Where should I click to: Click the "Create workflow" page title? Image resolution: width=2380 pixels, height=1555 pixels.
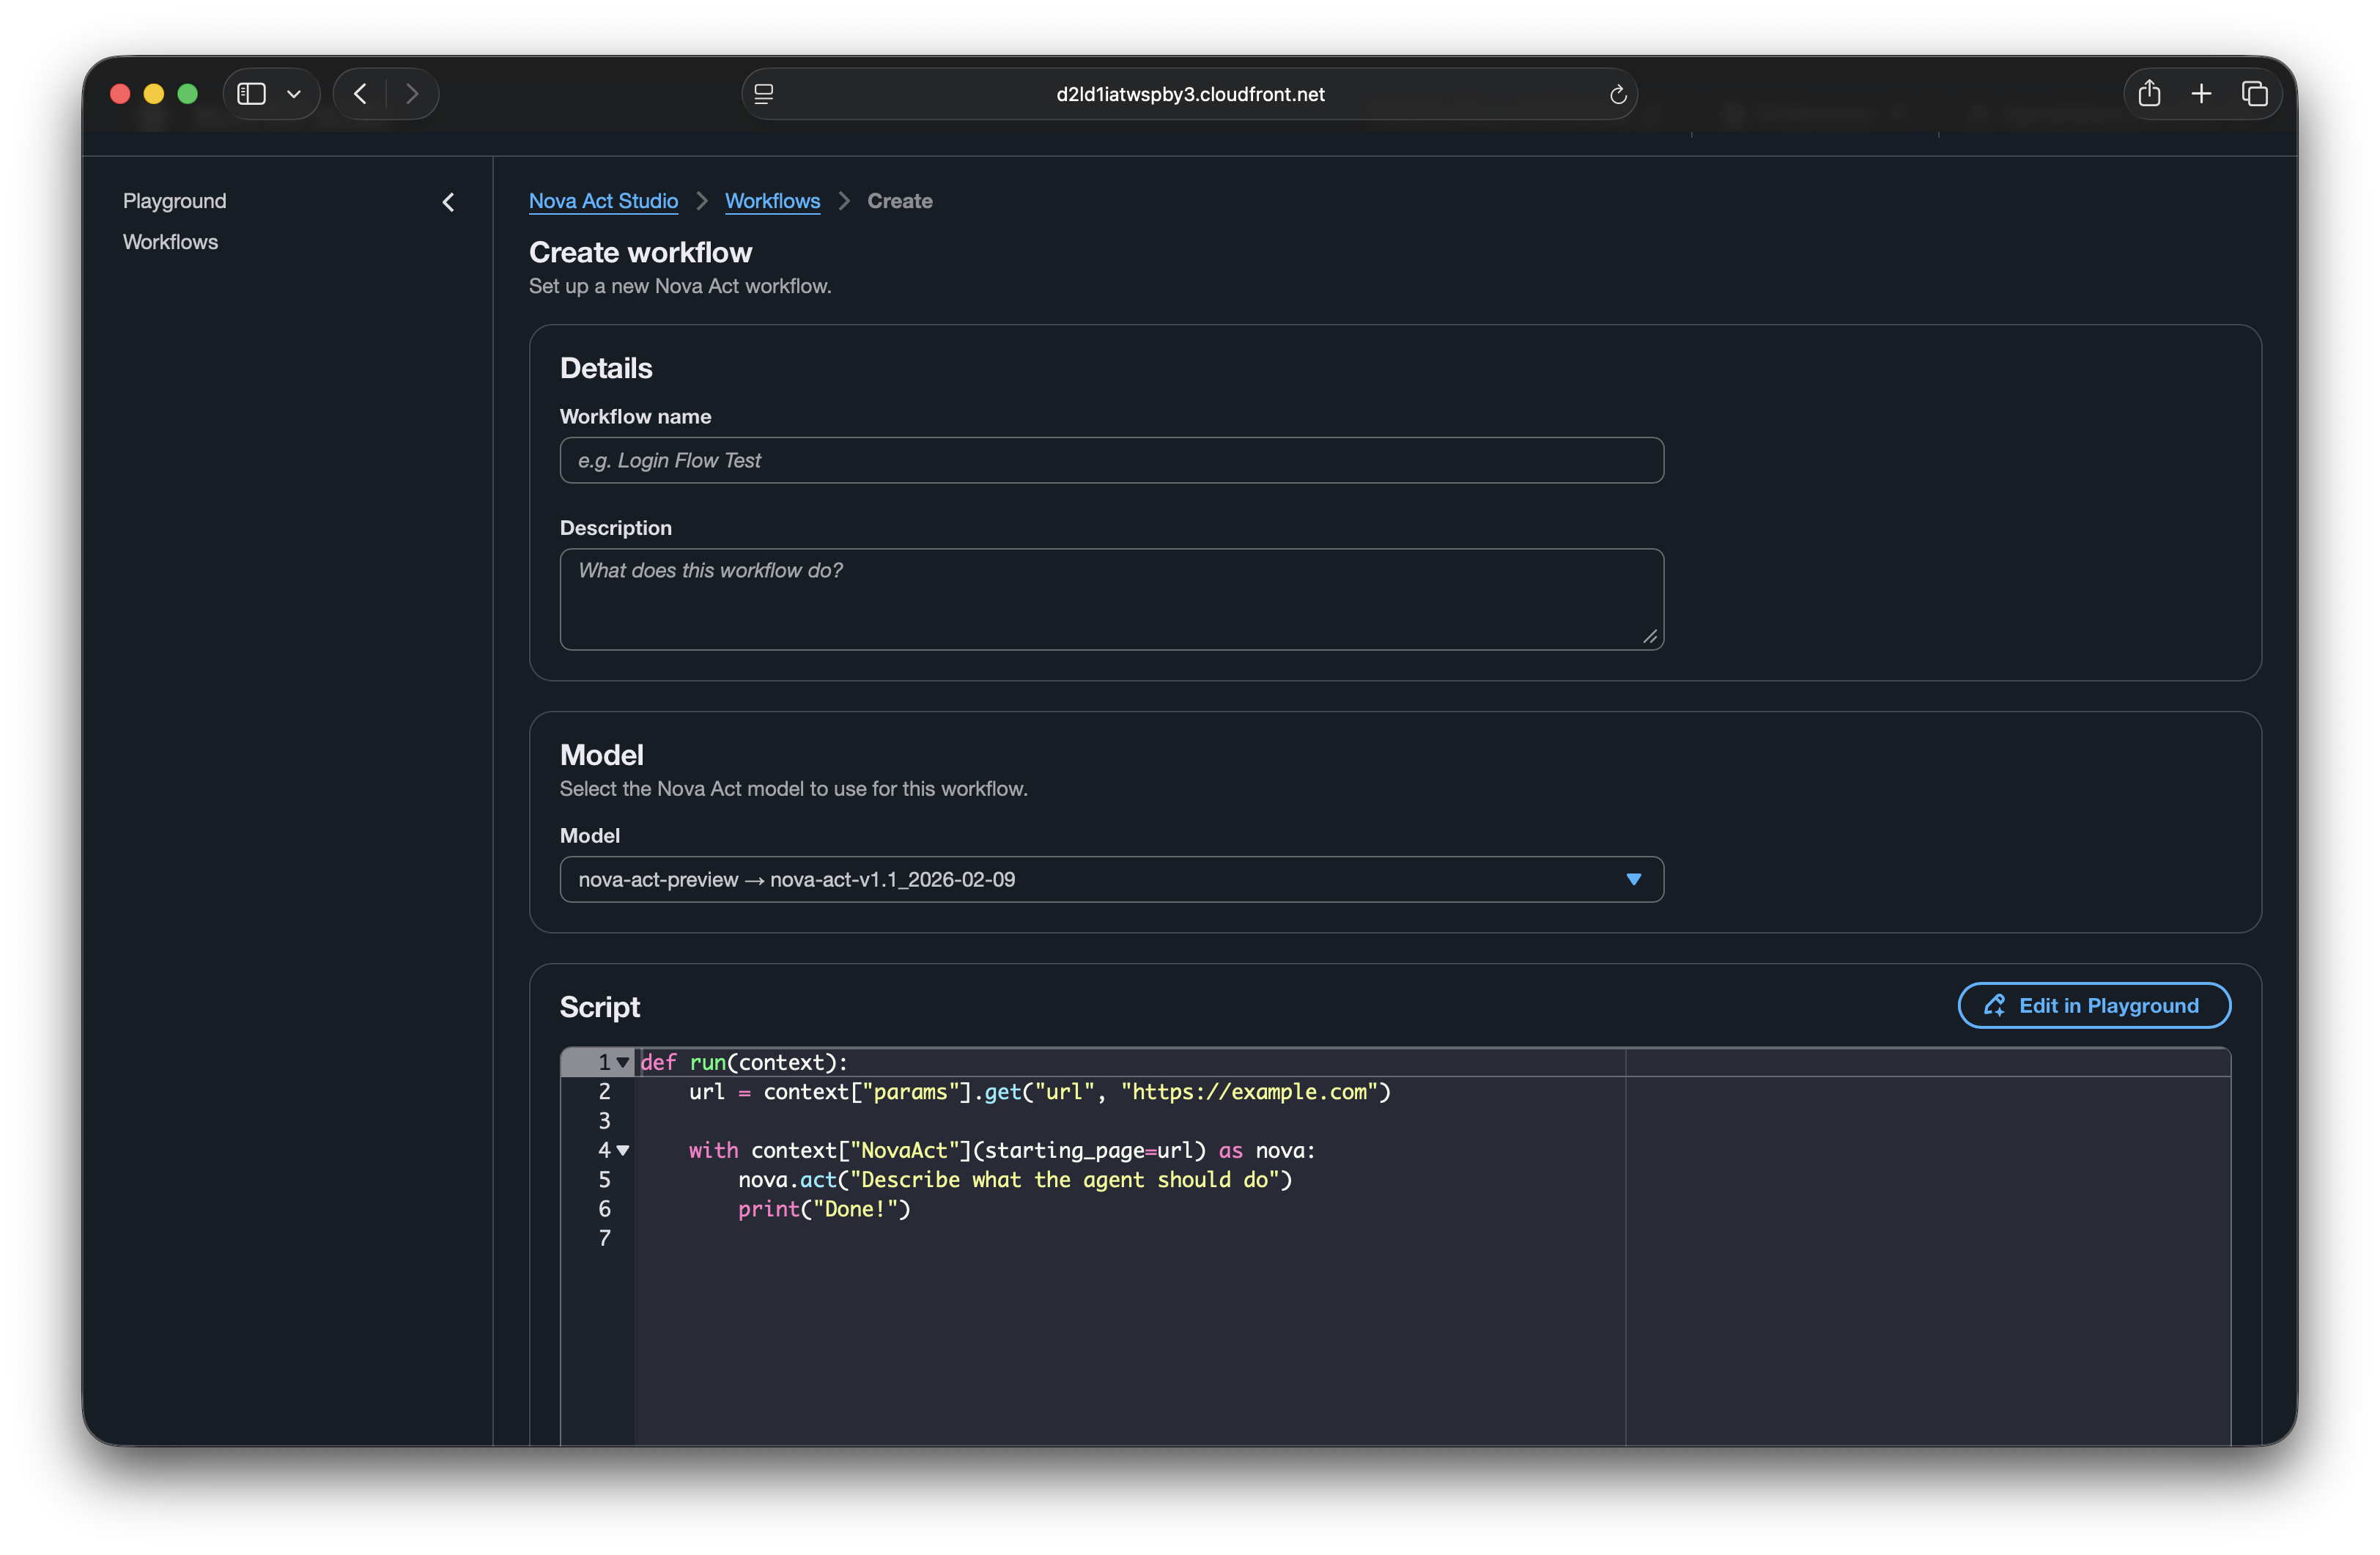[x=640, y=252]
